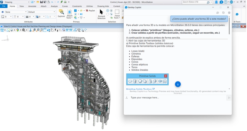Close the Primitive Solids toolbox image with red X

click(165, 76)
